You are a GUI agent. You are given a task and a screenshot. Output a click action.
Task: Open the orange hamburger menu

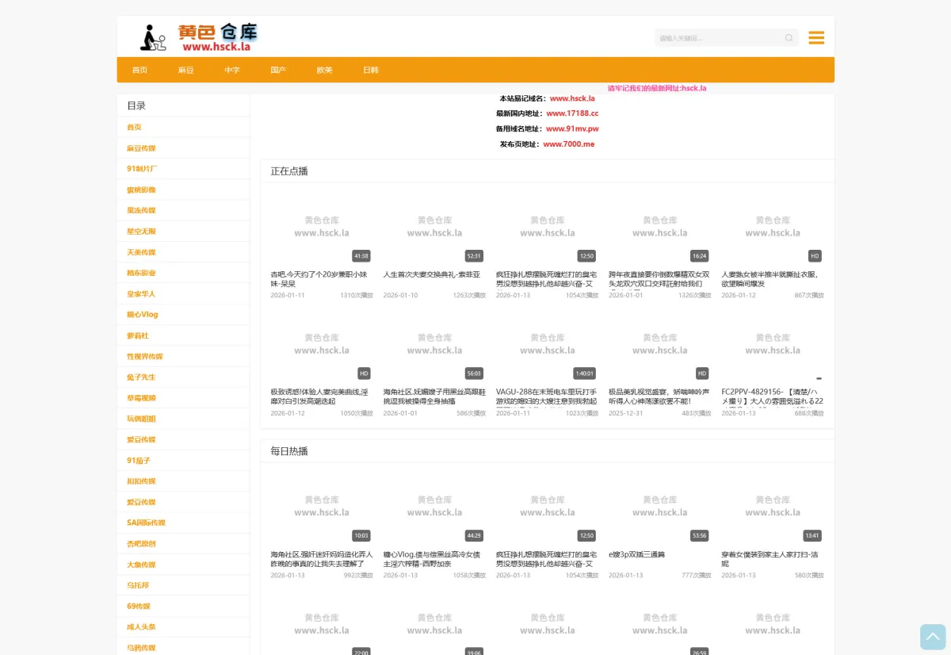(x=816, y=38)
